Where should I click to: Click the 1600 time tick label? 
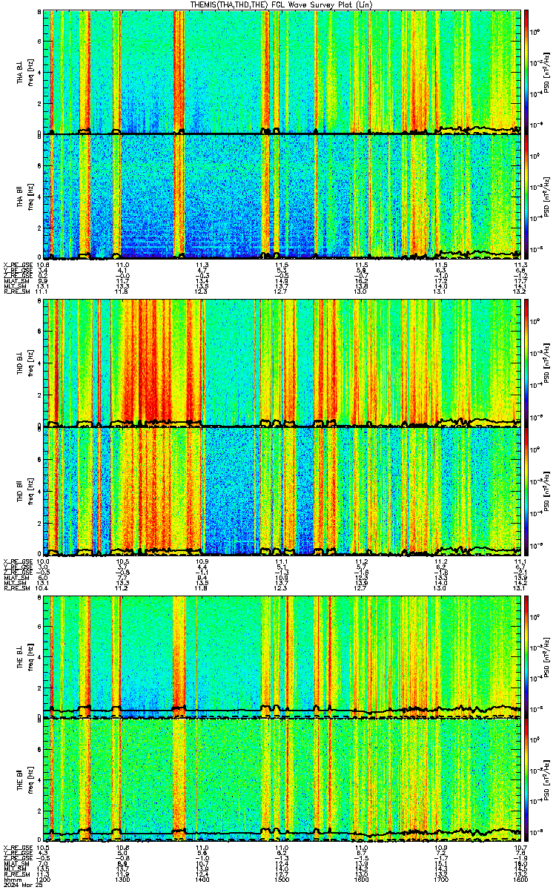click(362, 880)
